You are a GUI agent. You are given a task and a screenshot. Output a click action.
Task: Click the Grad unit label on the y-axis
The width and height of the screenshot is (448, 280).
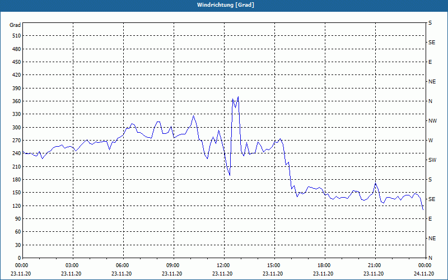click(x=15, y=25)
